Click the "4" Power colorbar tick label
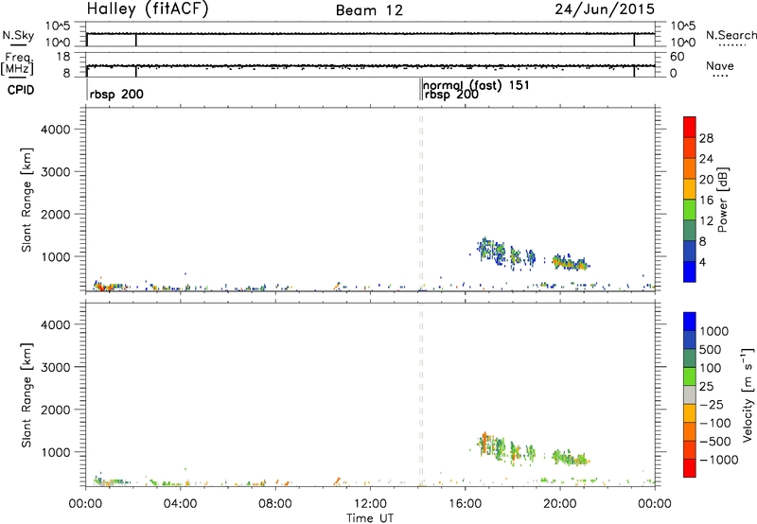 pyautogui.click(x=703, y=262)
